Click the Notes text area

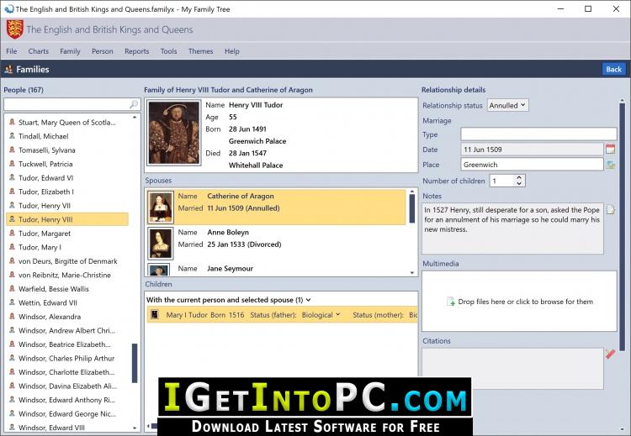coord(512,229)
